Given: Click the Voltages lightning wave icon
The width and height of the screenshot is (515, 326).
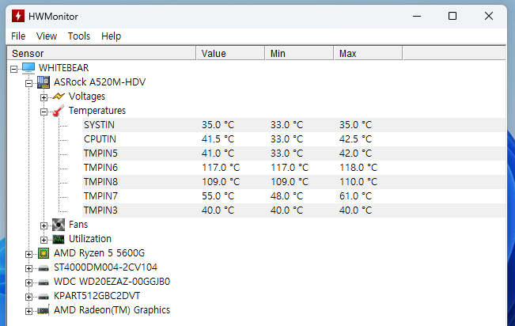Looking at the screenshot, I should [x=59, y=97].
